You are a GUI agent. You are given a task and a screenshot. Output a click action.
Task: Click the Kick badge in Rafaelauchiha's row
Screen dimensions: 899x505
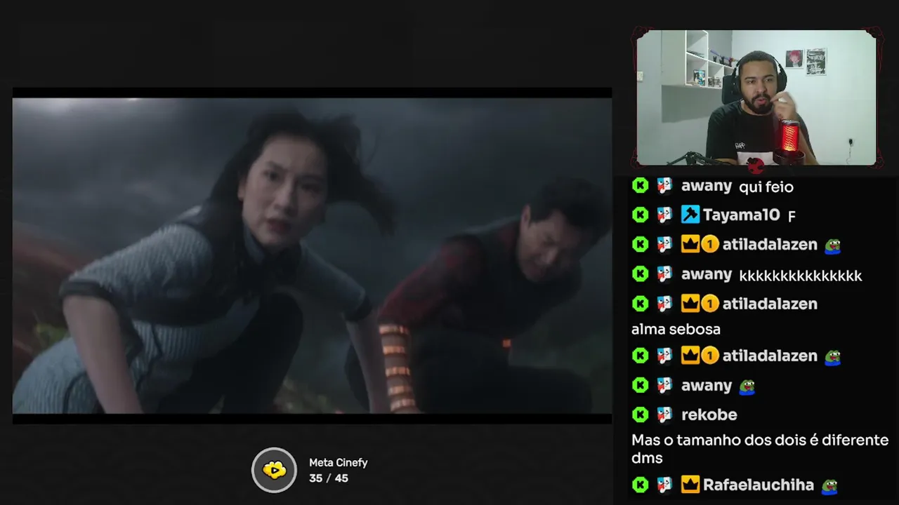pyautogui.click(x=640, y=485)
